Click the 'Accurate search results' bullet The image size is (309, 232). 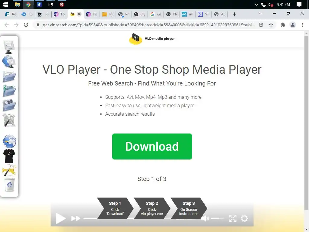click(x=130, y=114)
